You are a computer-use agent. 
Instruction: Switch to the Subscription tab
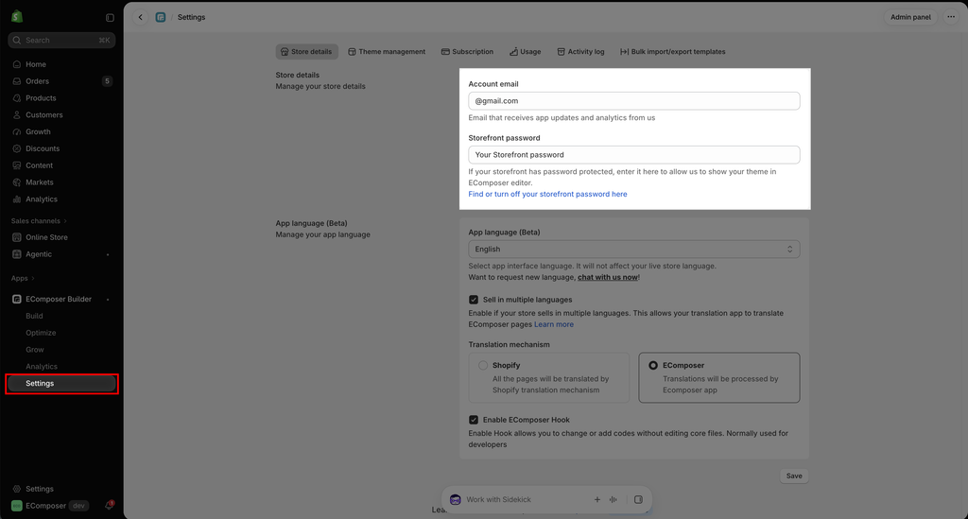467,52
